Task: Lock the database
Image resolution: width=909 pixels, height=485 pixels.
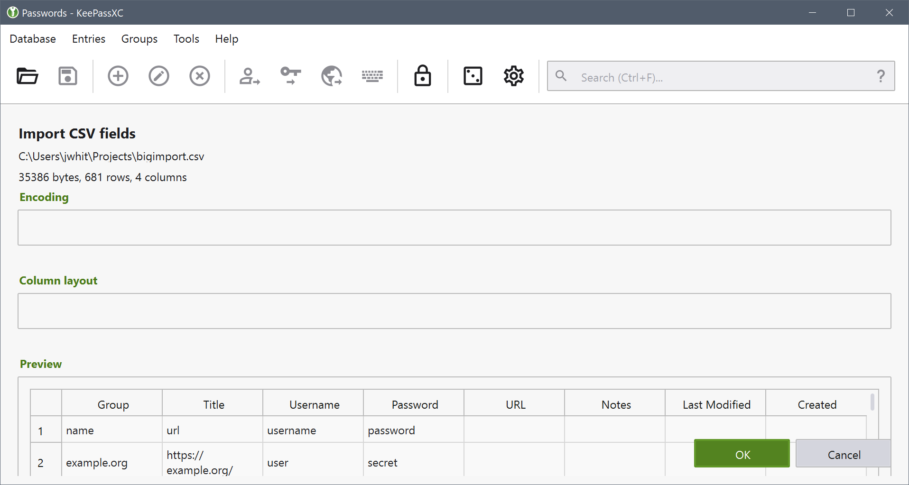Action: (422, 76)
